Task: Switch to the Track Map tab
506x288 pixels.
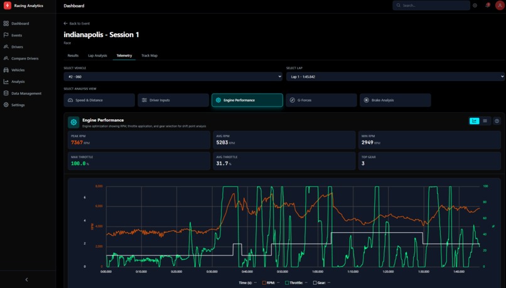Action: pos(149,55)
